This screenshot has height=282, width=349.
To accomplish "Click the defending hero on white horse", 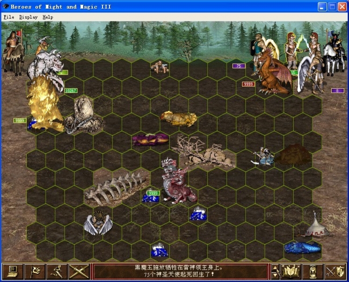I will [x=335, y=52].
